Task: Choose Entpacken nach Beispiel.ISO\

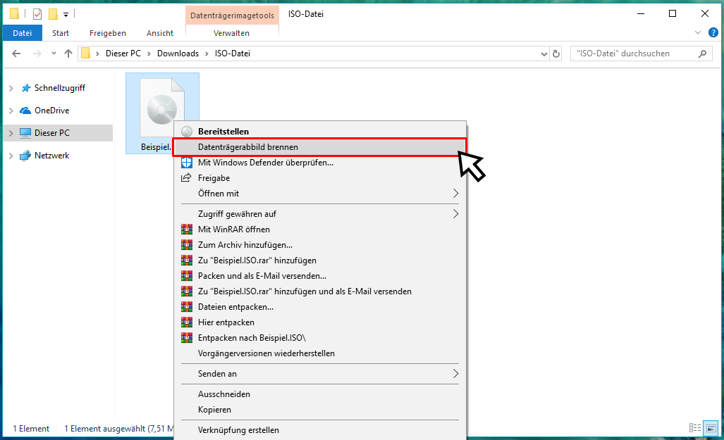Action: [319, 338]
